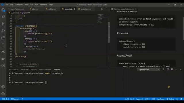The image size is (184, 103).
Task: Open the File menu
Action: [x=7, y=5]
